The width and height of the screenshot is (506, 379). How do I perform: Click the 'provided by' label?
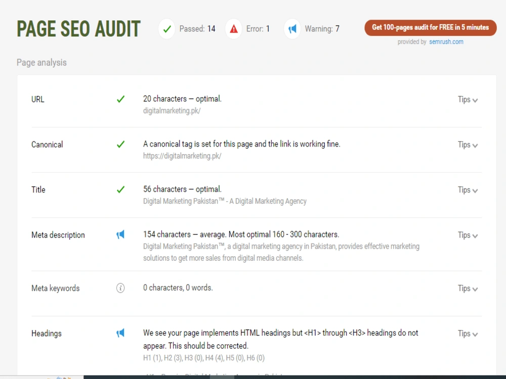coord(412,42)
